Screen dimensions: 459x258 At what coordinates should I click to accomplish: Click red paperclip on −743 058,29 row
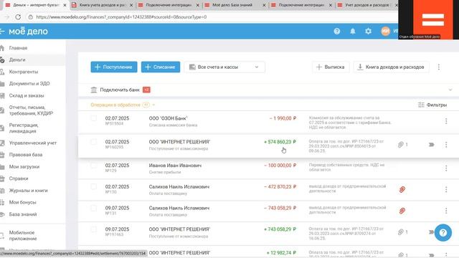[402, 211]
